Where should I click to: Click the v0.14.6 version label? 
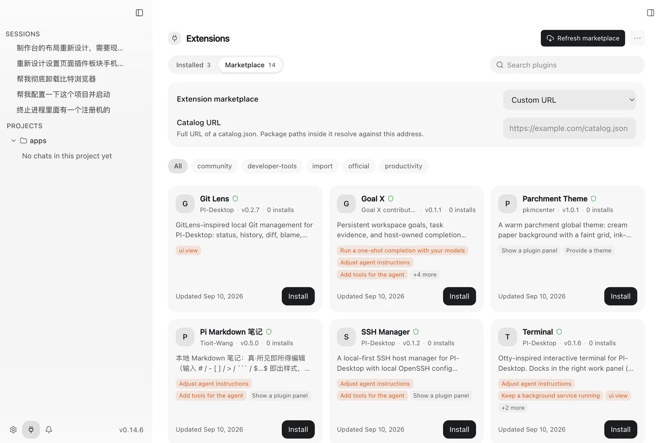point(131,430)
